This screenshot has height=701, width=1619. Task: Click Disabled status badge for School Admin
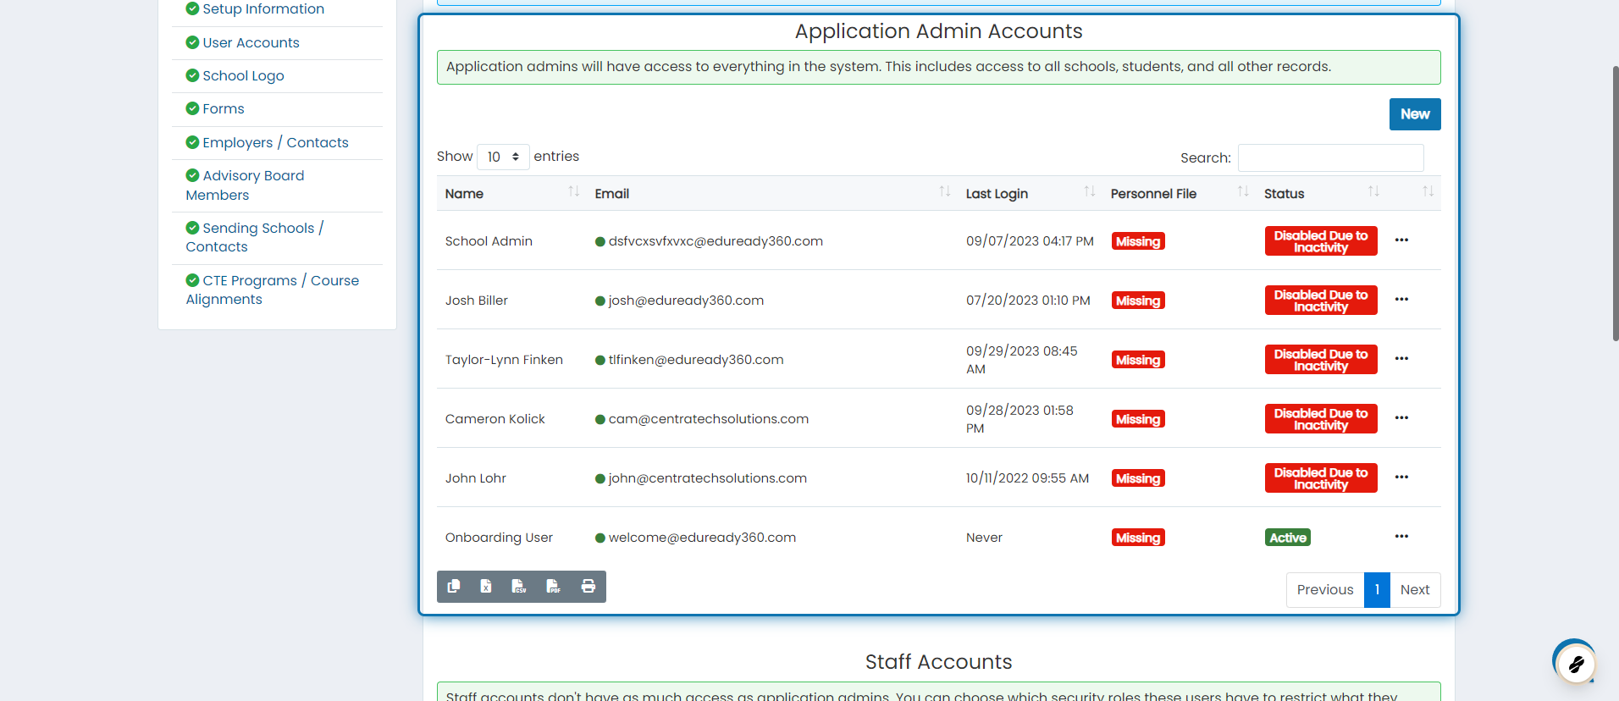[x=1321, y=241]
